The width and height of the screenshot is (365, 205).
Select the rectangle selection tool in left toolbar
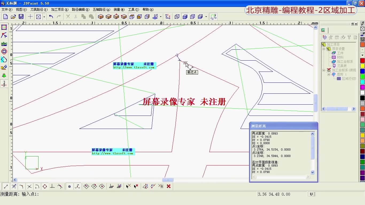[4, 27]
